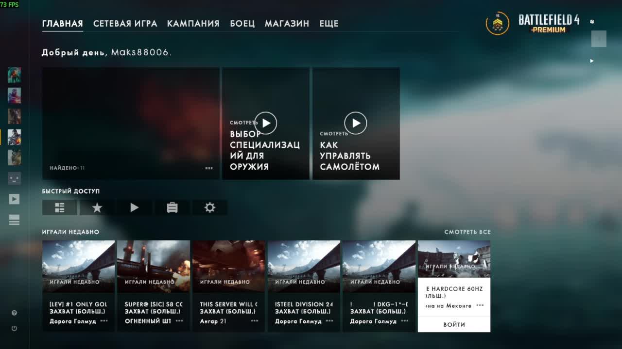622x349 pixels.
Task: Open the THIS SERVER WILL server tile
Action: 229,286
